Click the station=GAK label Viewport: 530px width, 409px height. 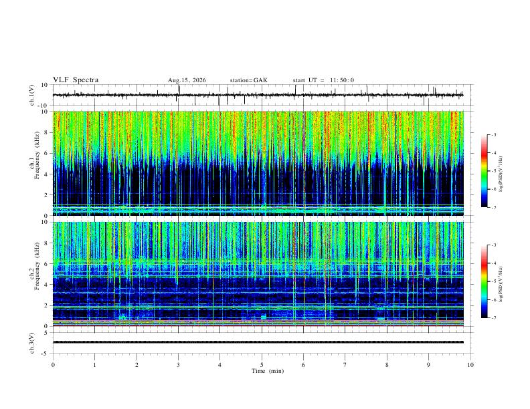(248, 80)
